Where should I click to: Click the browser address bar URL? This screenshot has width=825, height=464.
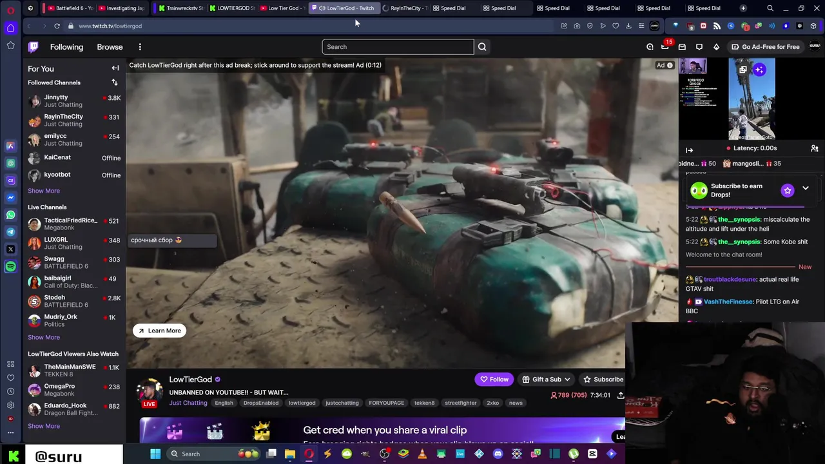(x=110, y=26)
